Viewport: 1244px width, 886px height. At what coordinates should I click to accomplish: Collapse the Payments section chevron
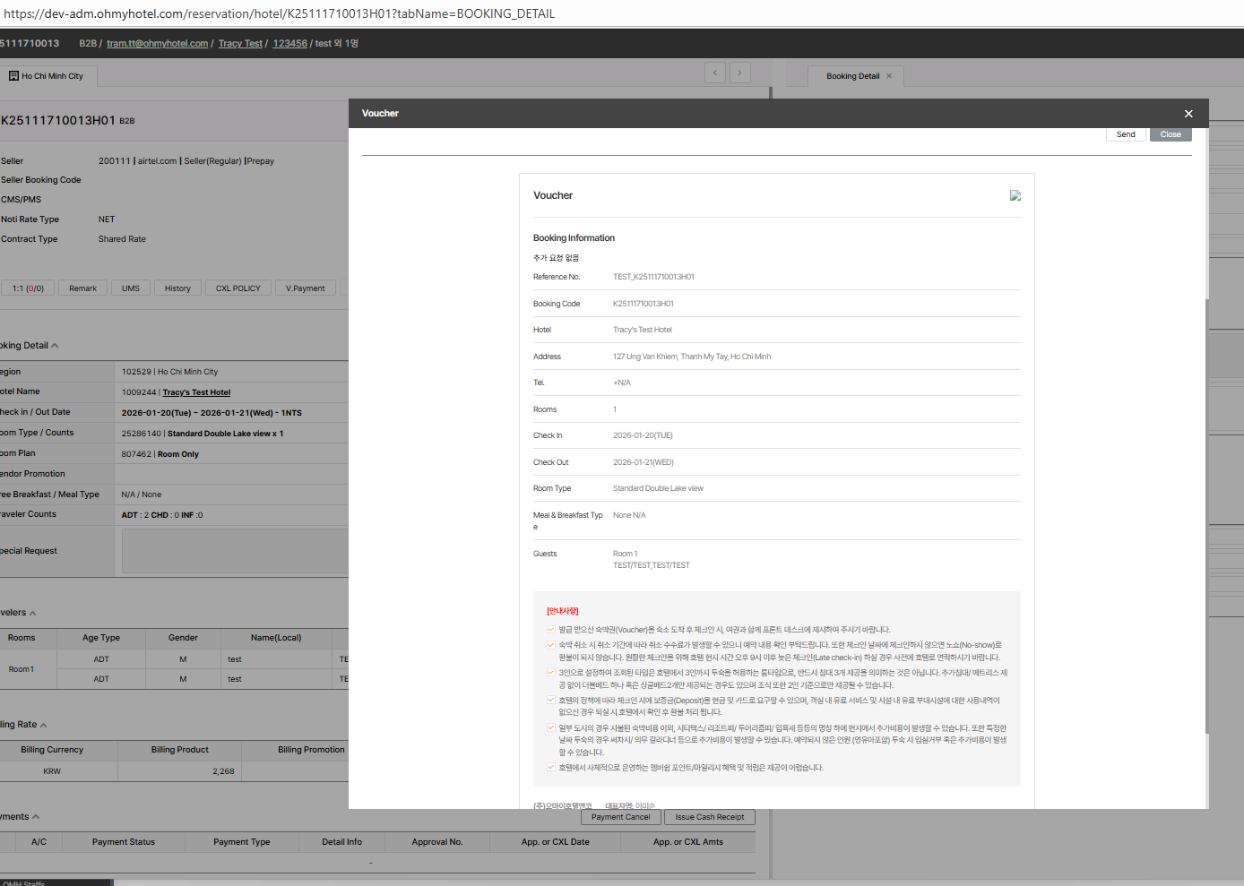tap(36, 817)
